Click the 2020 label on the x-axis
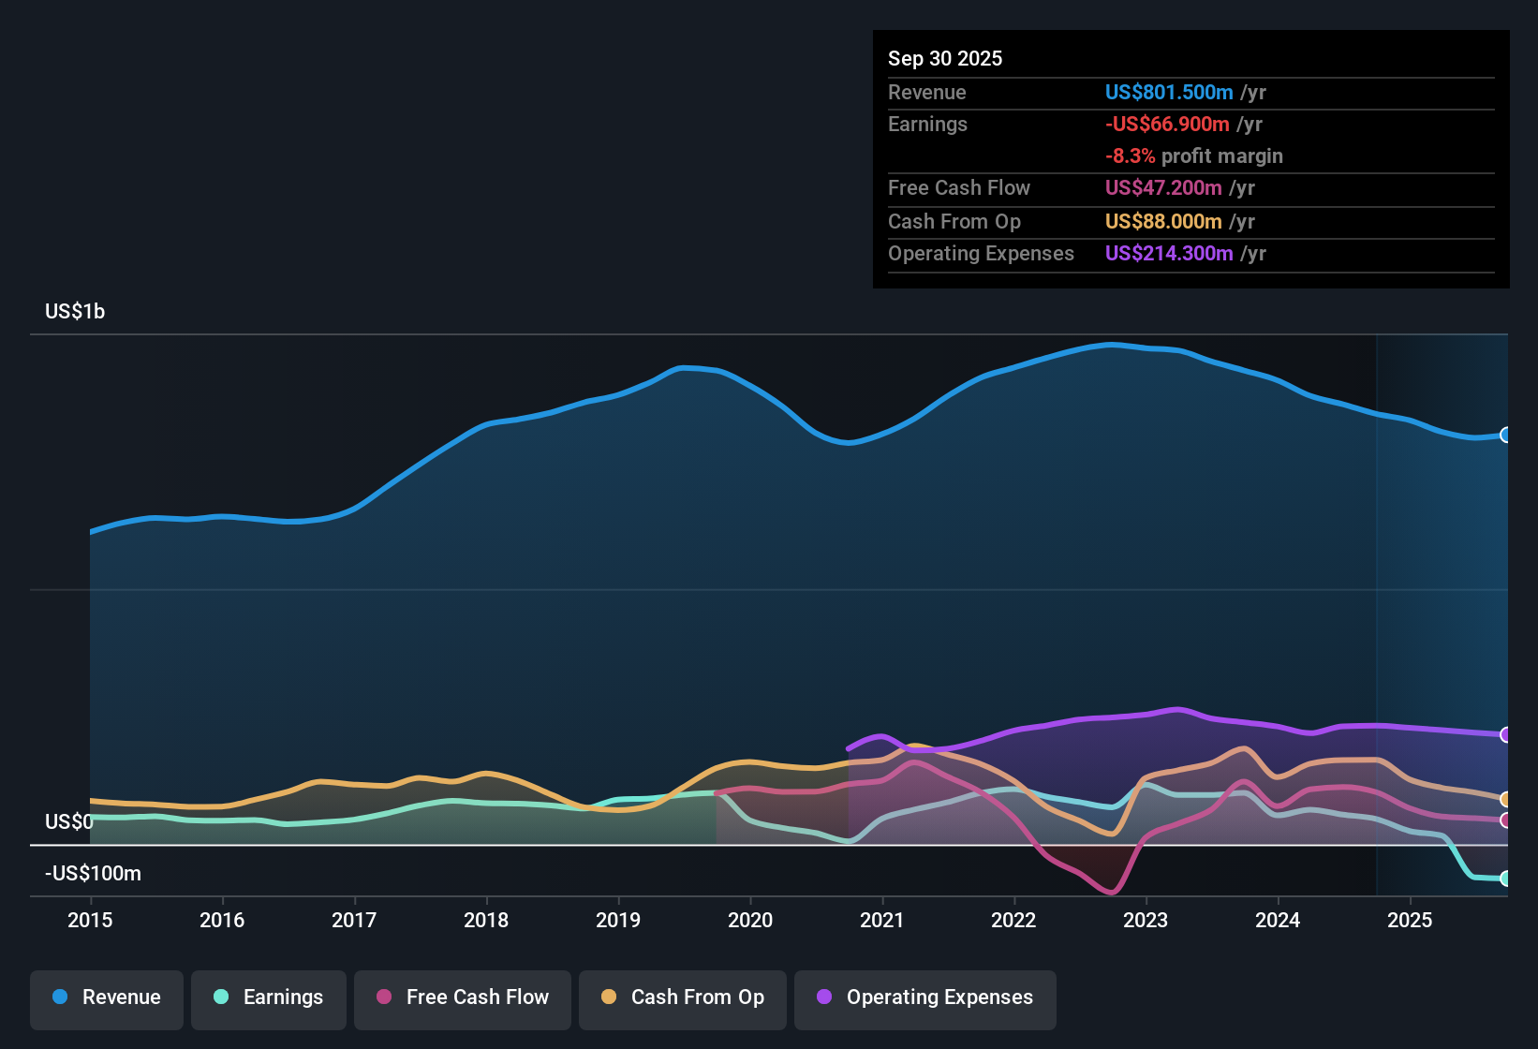The image size is (1538, 1049). pyautogui.click(x=750, y=921)
